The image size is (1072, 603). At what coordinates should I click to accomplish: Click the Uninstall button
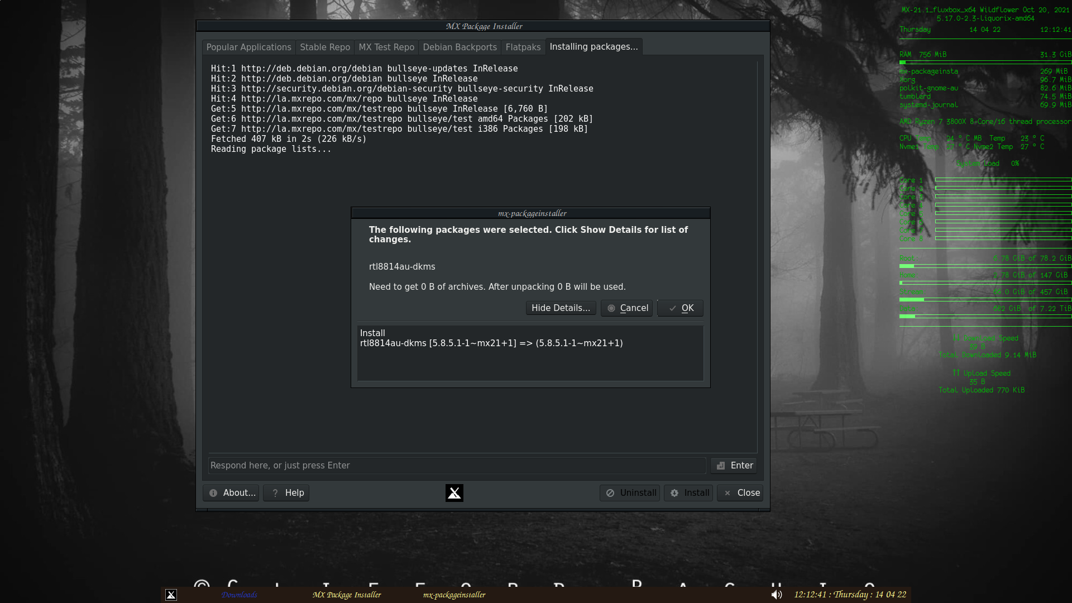(630, 493)
